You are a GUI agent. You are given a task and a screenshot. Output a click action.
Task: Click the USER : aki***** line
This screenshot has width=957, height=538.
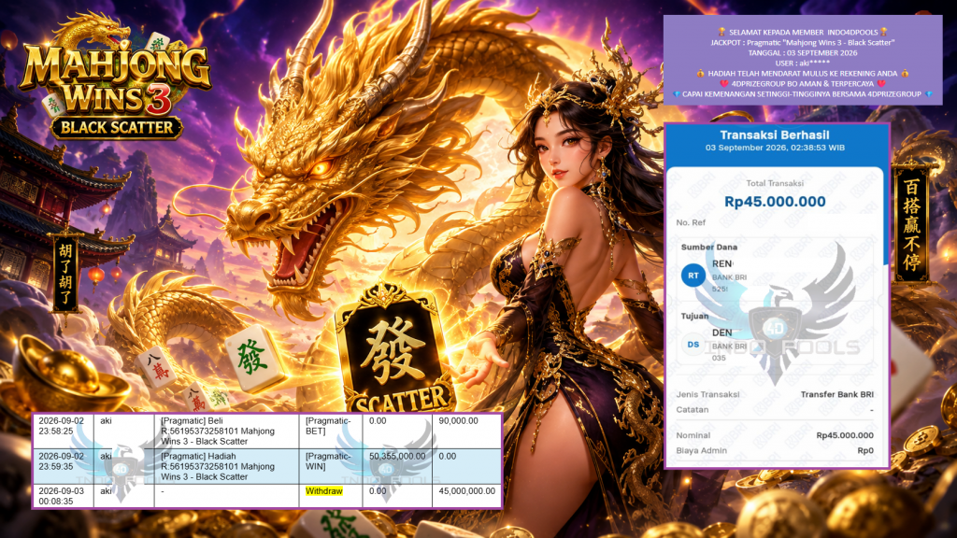(803, 64)
